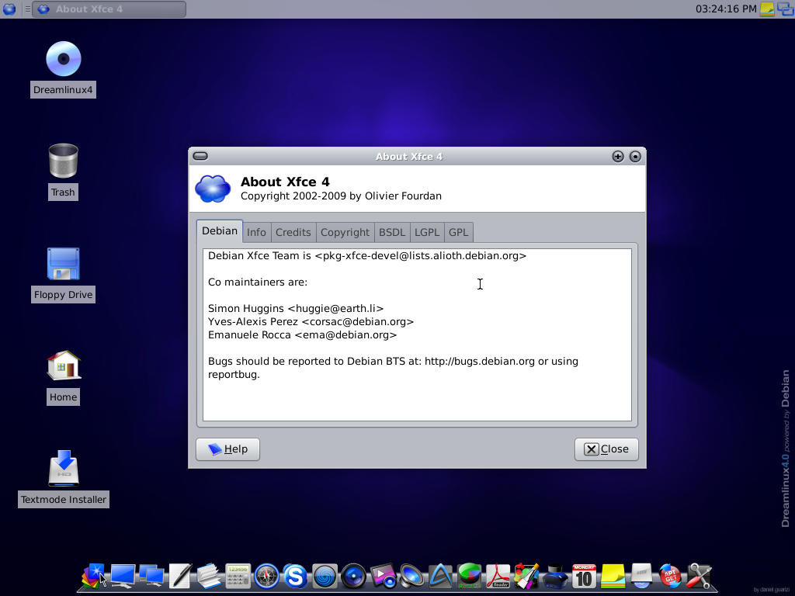This screenshot has height=596, width=795.
Task: Click the workspace switcher tray icon
Action: [x=786, y=9]
